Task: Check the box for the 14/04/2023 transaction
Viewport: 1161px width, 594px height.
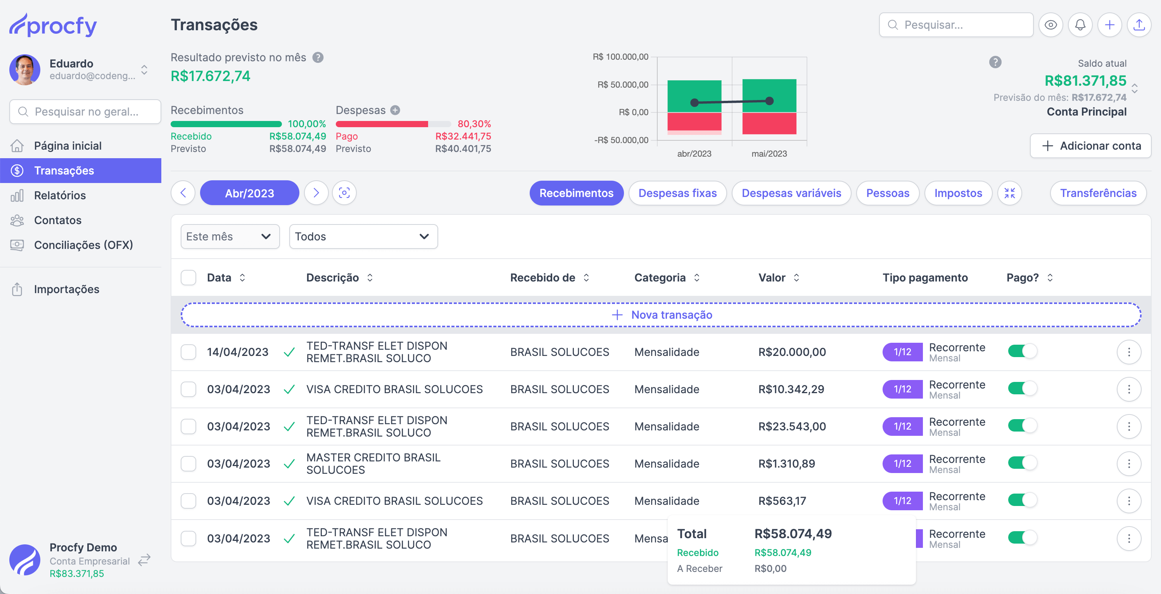Action: coord(188,352)
